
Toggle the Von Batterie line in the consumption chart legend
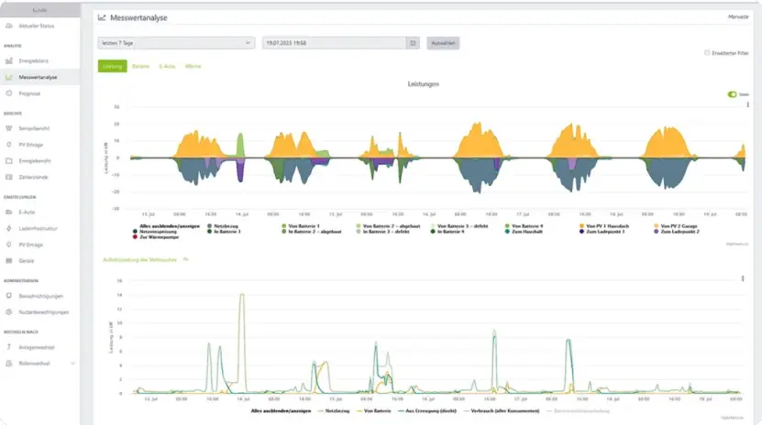coord(374,411)
